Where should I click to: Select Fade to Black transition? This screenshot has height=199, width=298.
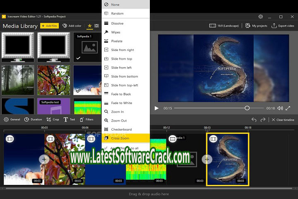(126, 94)
